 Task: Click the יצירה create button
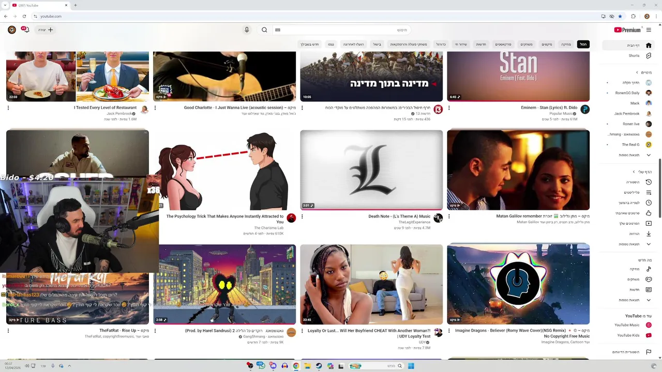[x=45, y=30]
